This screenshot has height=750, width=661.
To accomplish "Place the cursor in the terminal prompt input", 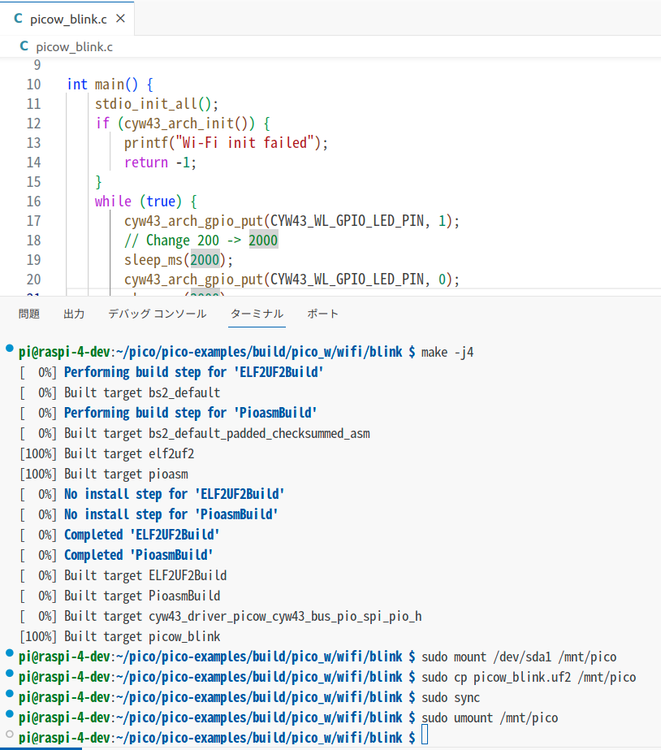I will (425, 736).
